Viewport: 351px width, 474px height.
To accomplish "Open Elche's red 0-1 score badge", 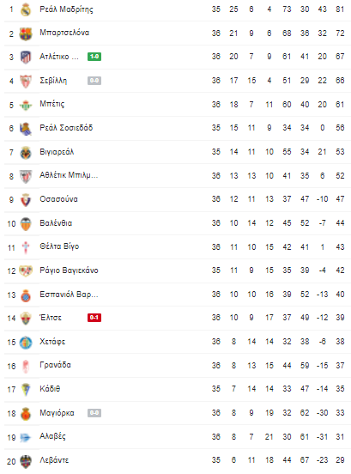I will 94,318.
